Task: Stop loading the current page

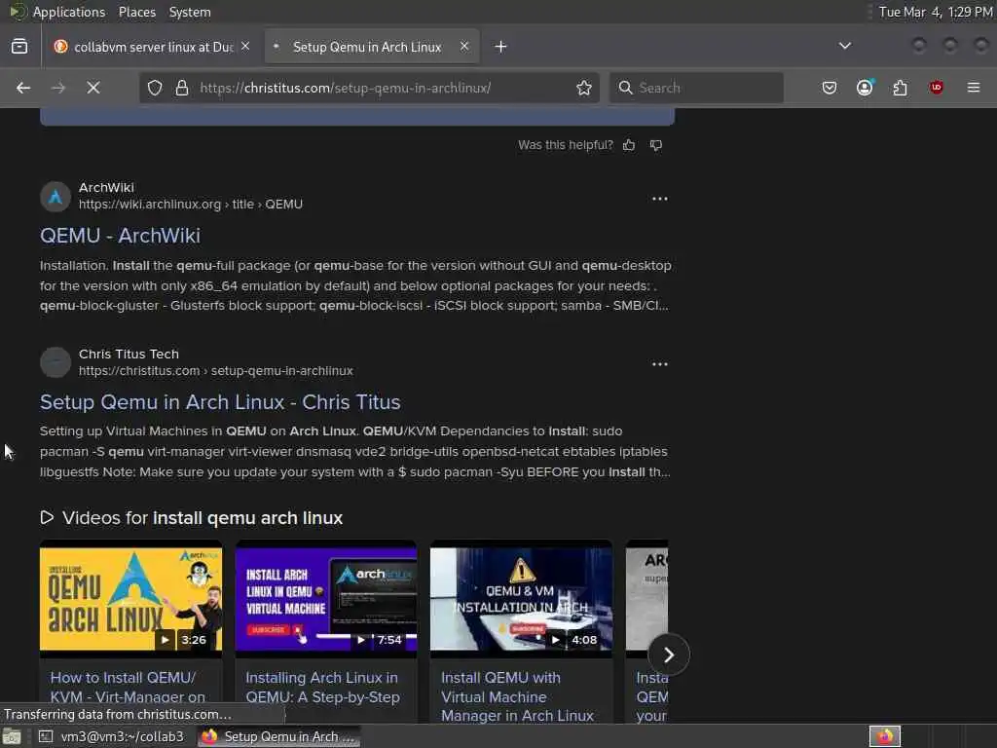Action: (93, 88)
